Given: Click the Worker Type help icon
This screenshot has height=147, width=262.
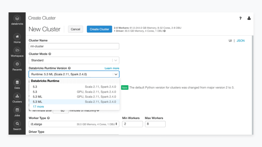Looking at the screenshot, I should coord(48,118).
